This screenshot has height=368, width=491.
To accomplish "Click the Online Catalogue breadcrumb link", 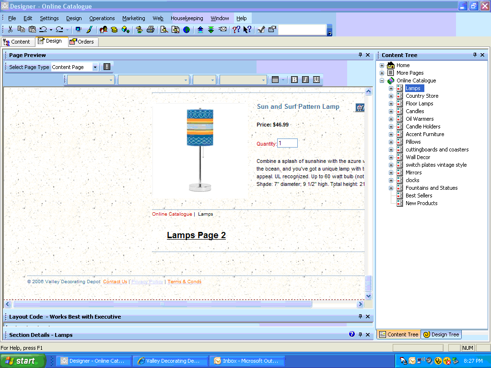I will [172, 214].
